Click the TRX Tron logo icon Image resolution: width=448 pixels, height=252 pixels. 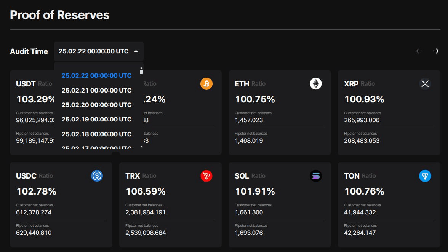(206, 176)
